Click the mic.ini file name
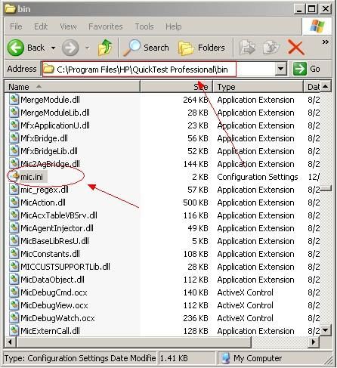Screen dimensions: 337x368 point(32,177)
